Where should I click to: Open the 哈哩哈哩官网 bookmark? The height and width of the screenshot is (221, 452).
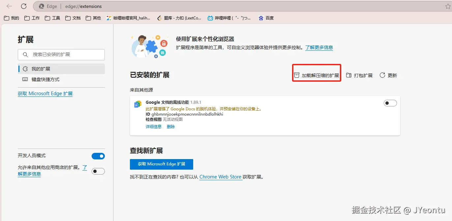pos(128,18)
